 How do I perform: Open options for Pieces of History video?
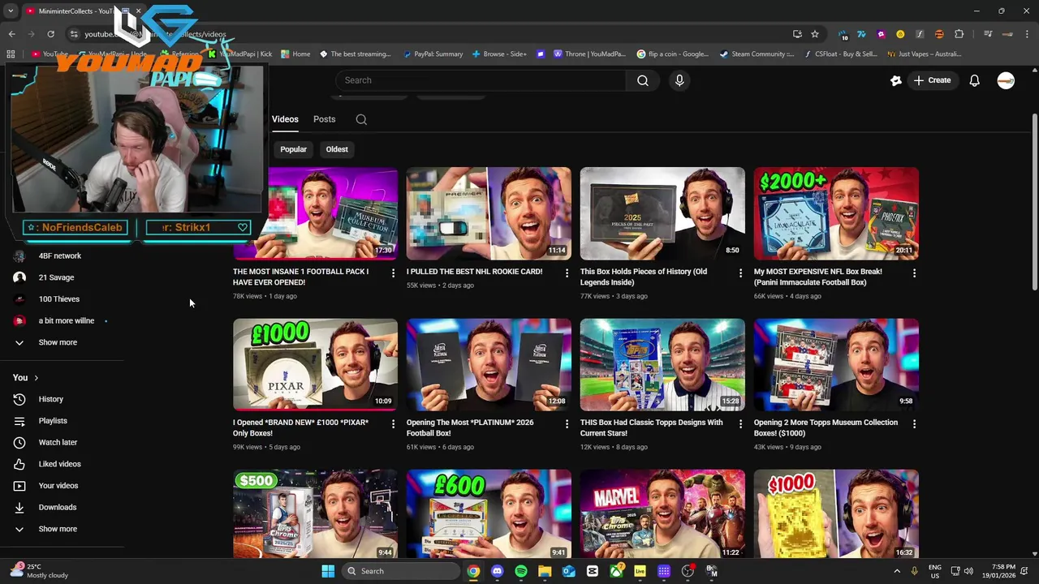740,273
